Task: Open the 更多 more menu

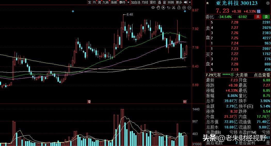Action: [x=179, y=2]
